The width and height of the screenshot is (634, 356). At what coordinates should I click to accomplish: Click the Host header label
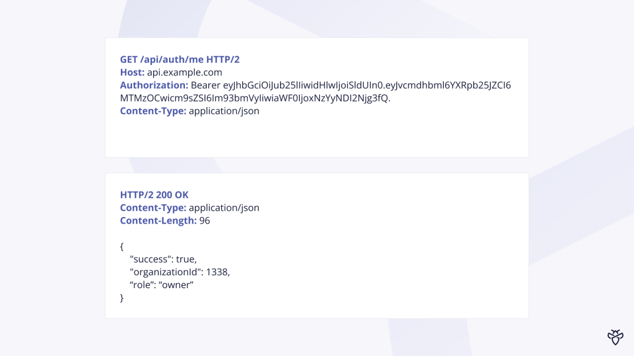click(x=132, y=72)
